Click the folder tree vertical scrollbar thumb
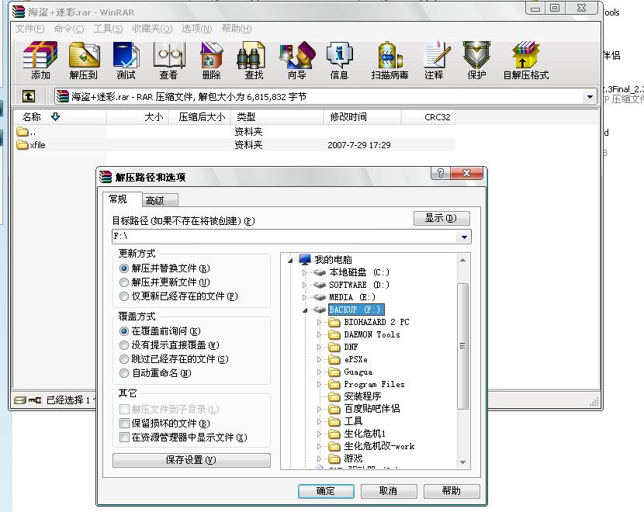 coord(463,346)
